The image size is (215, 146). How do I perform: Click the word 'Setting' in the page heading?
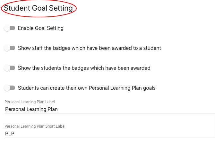coord(61,8)
